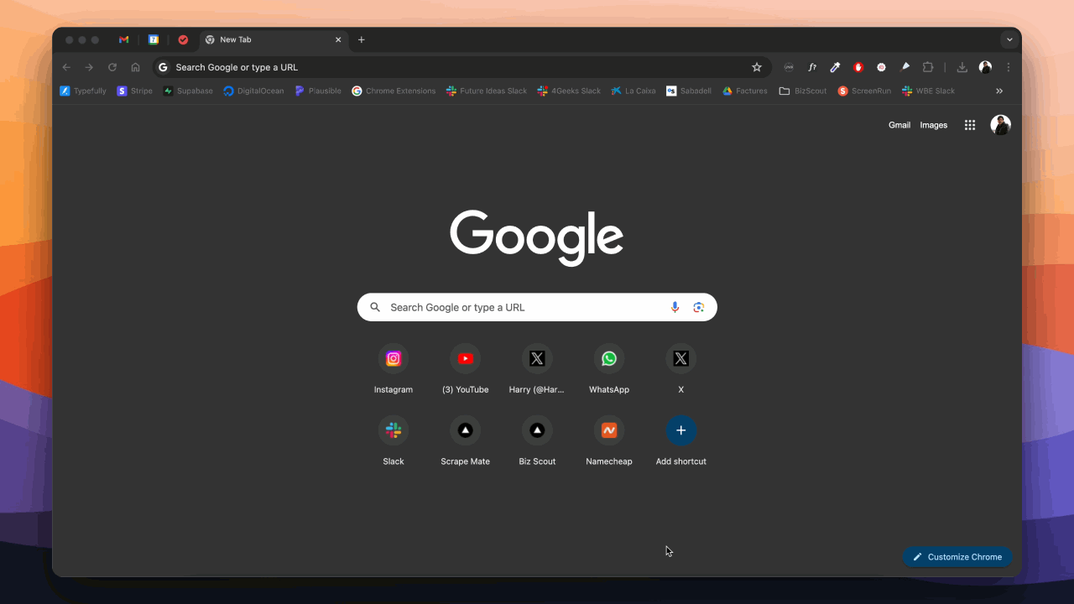
Task: Open the ScreenRun bookmark
Action: (x=864, y=91)
